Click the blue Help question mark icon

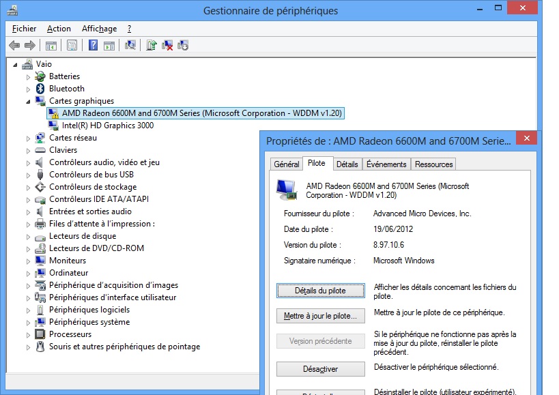tap(93, 45)
